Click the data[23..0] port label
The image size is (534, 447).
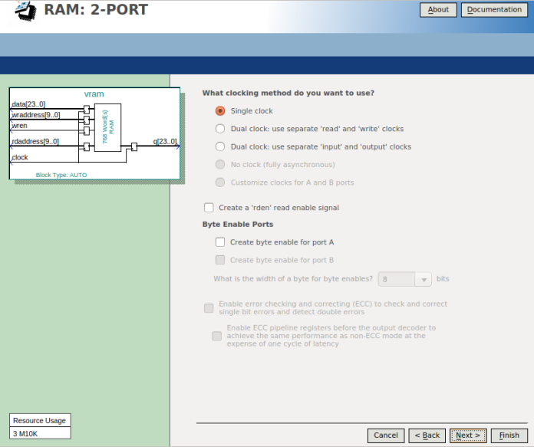[x=28, y=104]
